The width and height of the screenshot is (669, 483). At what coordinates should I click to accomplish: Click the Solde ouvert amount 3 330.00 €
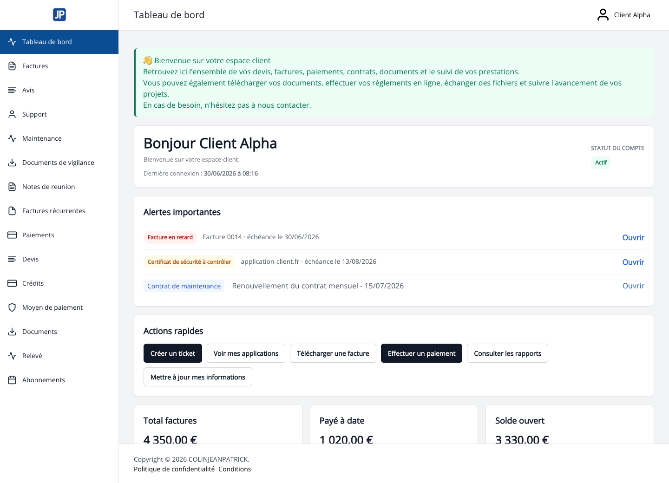tap(522, 439)
